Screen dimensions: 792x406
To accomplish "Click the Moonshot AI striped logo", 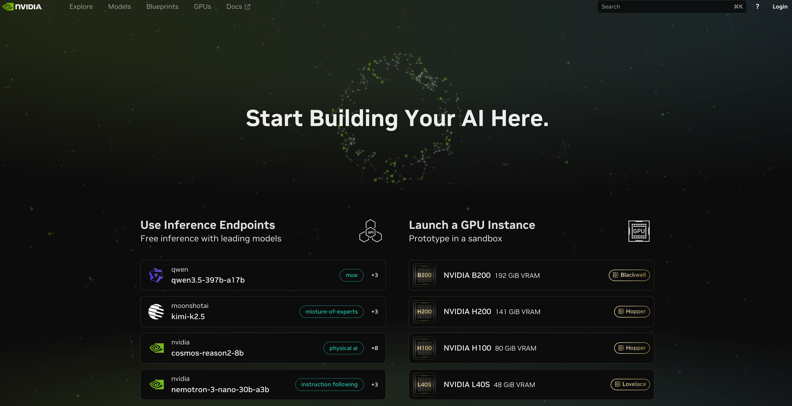I will (156, 312).
